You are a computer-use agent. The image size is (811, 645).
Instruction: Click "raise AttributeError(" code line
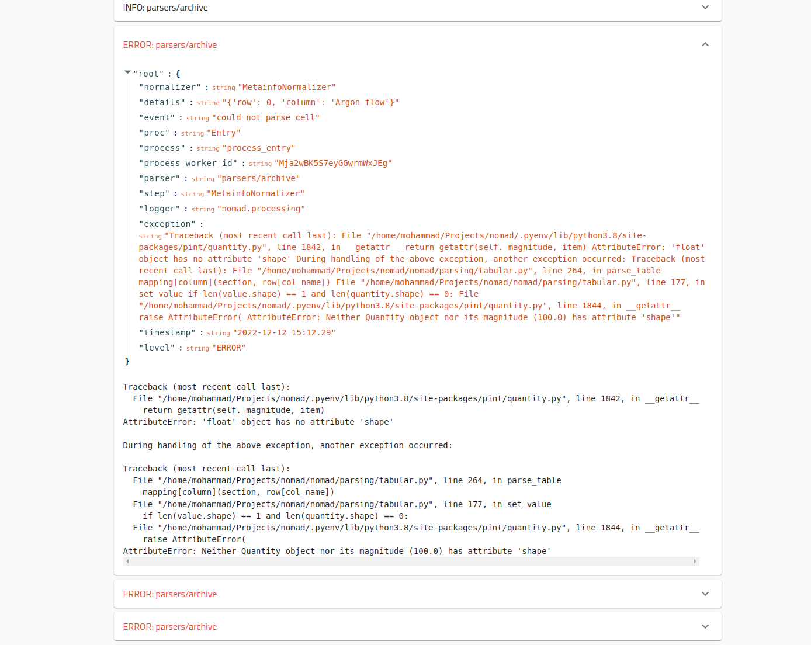click(x=195, y=539)
